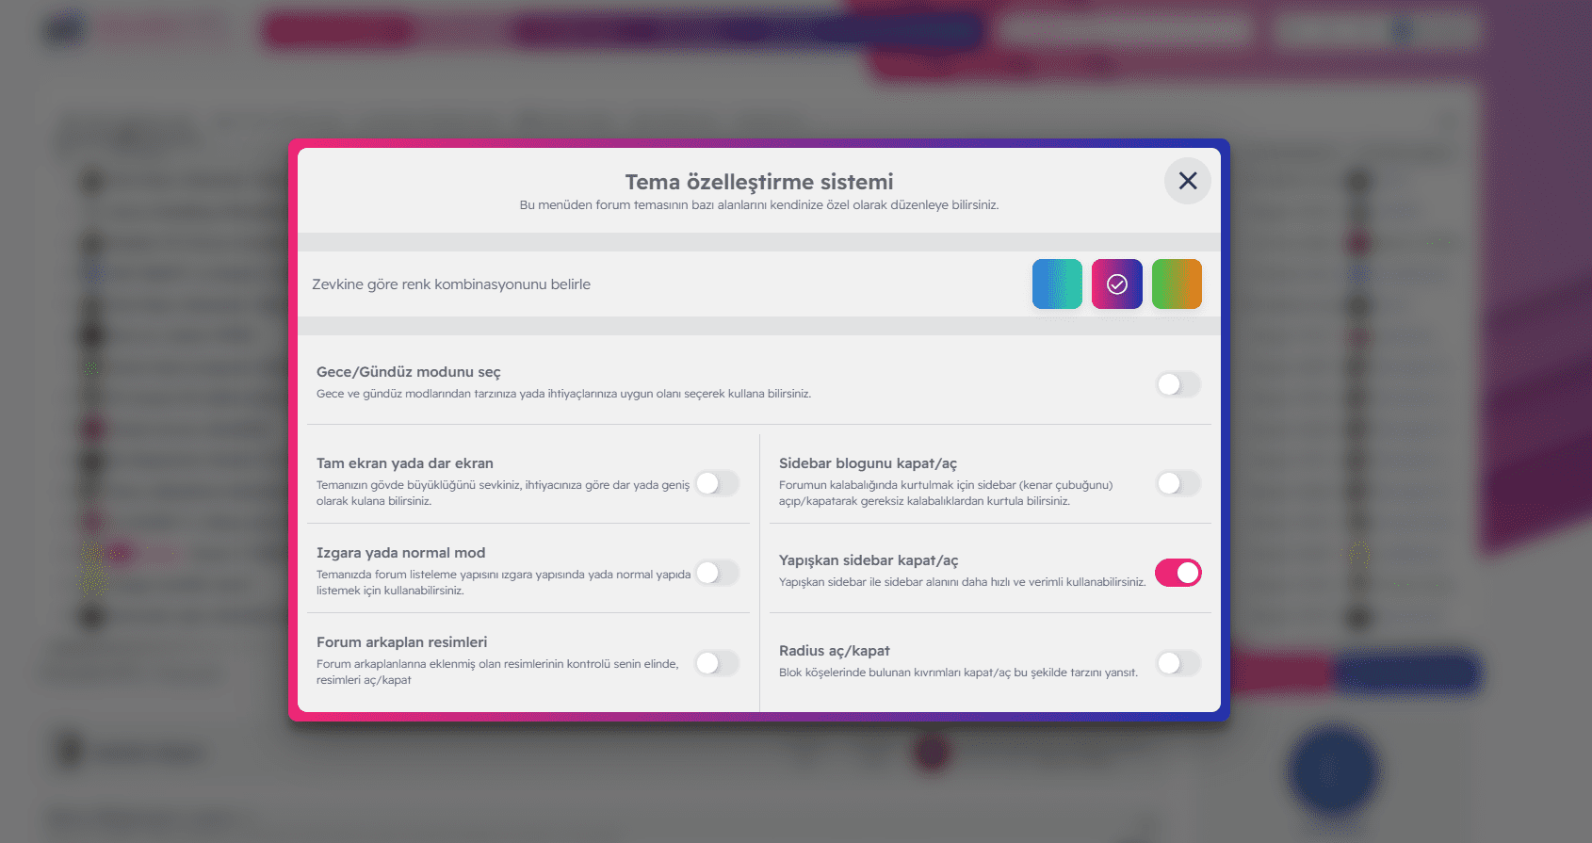Click the "Zevkine göre renk kombinasyonunu belirle" label
The height and width of the screenshot is (843, 1592).
coord(451,284)
